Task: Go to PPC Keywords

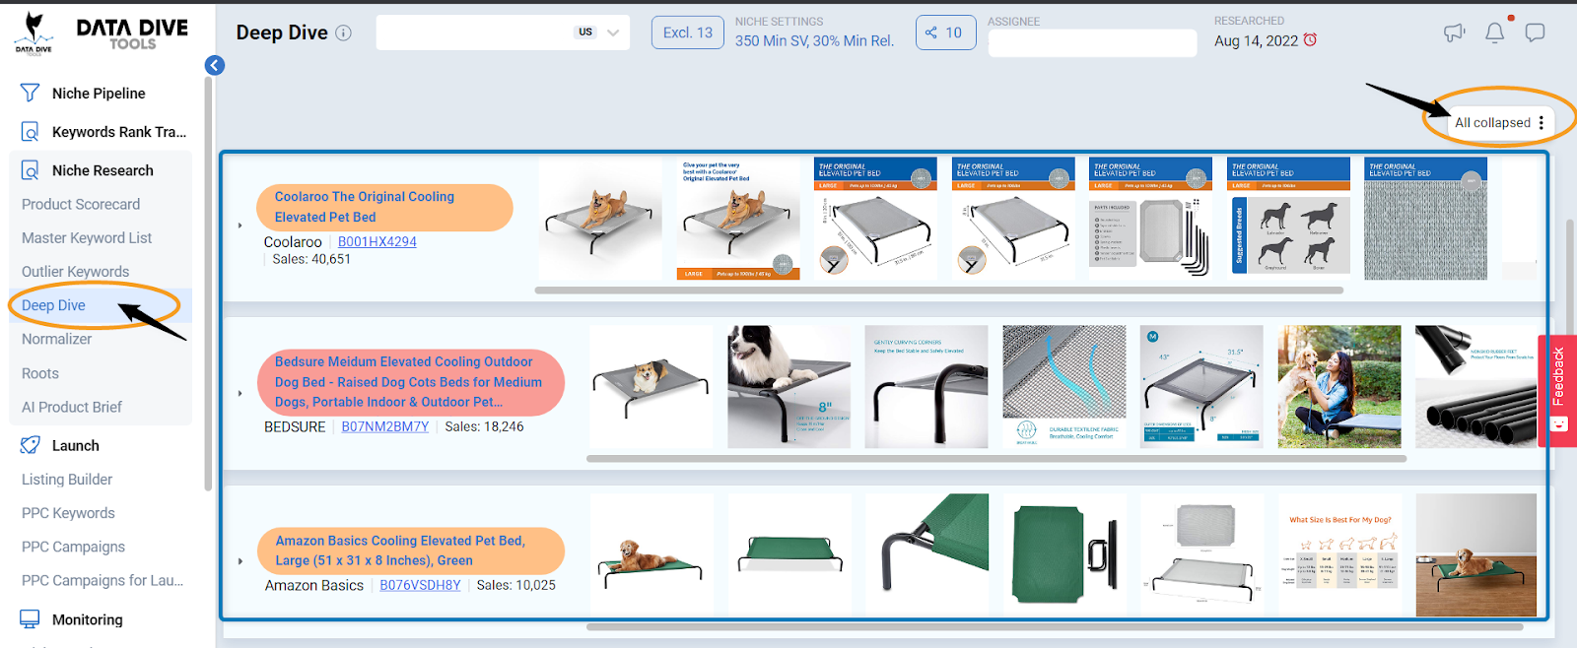Action: (68, 513)
